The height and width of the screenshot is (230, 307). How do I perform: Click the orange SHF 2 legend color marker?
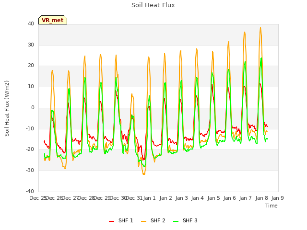(143, 221)
